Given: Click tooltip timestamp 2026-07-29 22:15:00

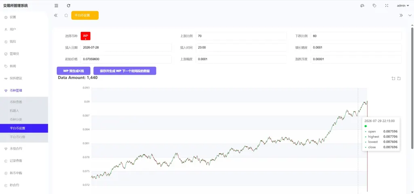Looking at the screenshot, I should (x=379, y=121).
